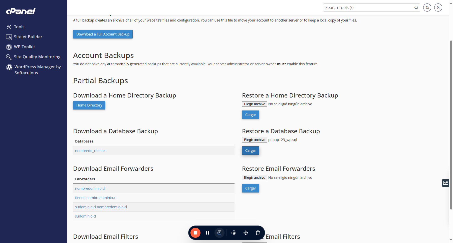Click the Home Directory download button
This screenshot has height=243, width=453.
pyautogui.click(x=89, y=105)
